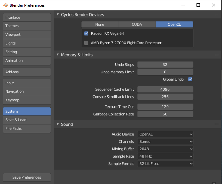Select the System section
The height and width of the screenshot is (184, 222).
pyautogui.click(x=27, y=111)
